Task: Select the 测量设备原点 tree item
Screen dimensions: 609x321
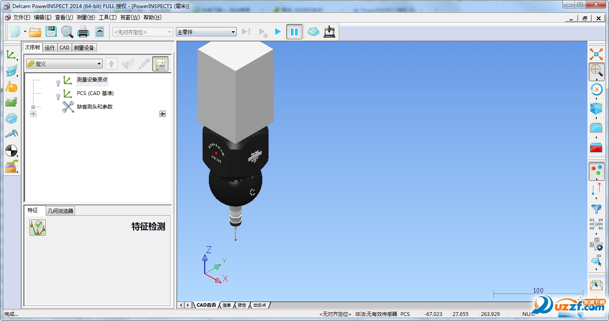Action: click(92, 79)
